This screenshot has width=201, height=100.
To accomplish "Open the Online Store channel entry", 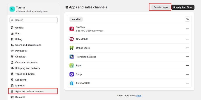I will (129, 48).
